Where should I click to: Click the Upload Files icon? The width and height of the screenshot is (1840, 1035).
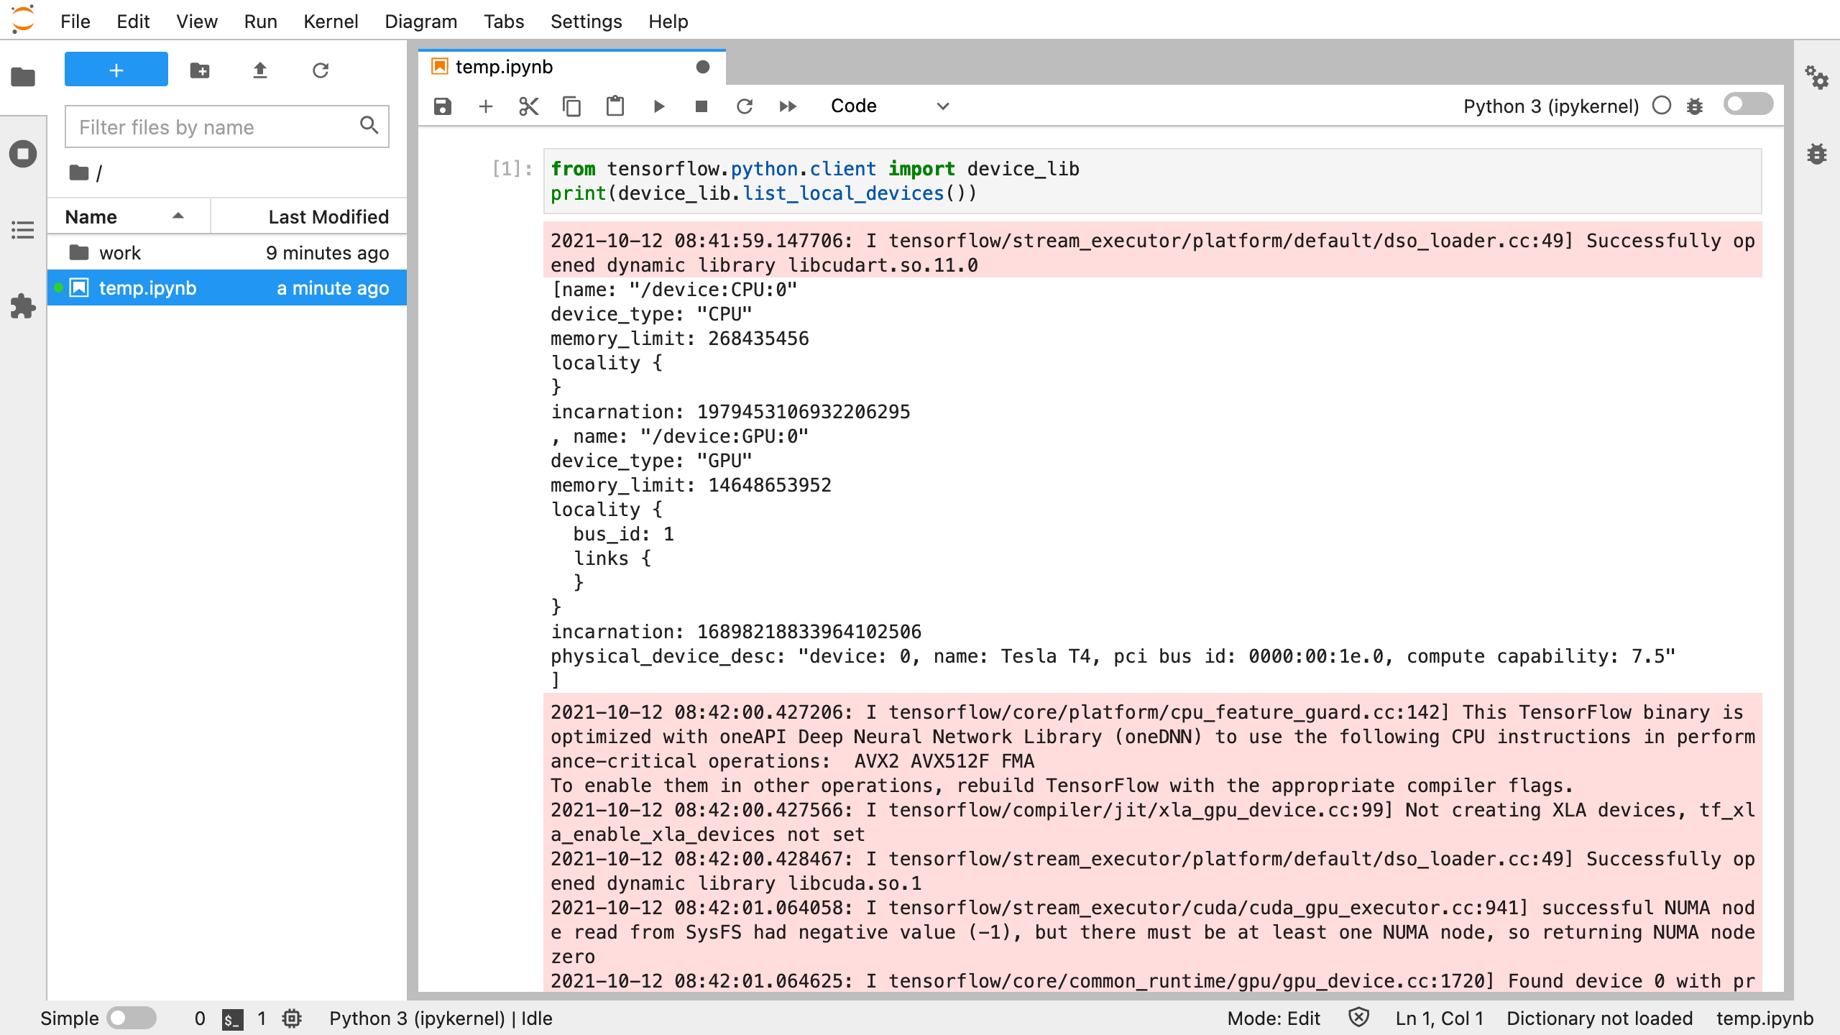click(260, 70)
